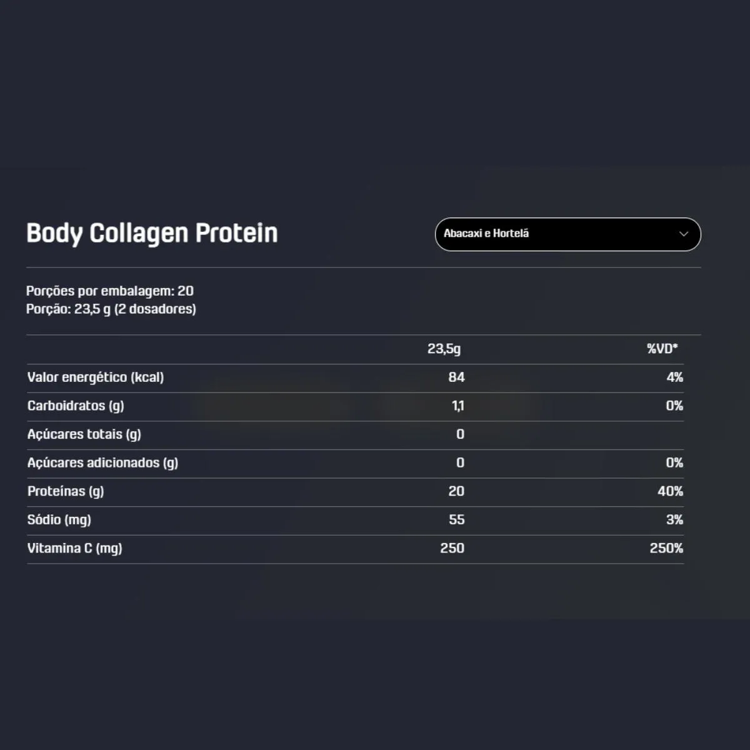This screenshot has width=750, height=750.
Task: Click the Body Collagen Protein heading
Action: (152, 233)
